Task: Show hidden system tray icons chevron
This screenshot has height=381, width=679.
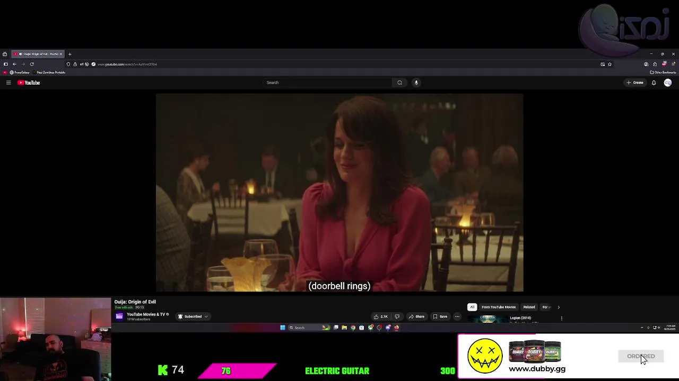Action: click(x=642, y=328)
